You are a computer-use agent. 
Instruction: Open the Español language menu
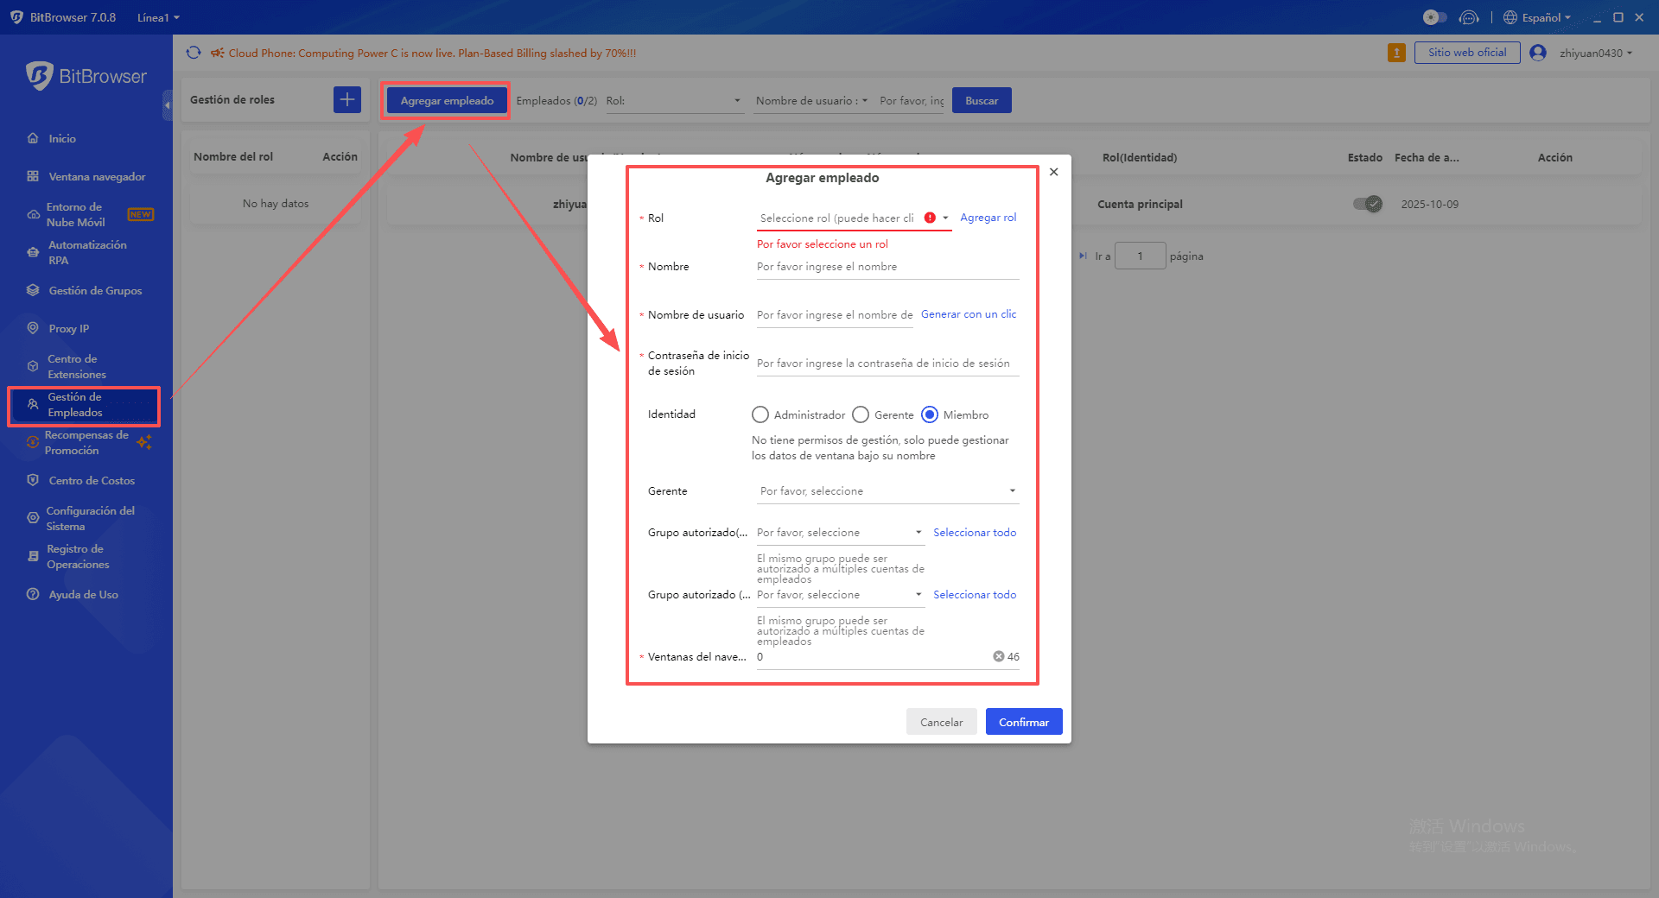point(1539,17)
